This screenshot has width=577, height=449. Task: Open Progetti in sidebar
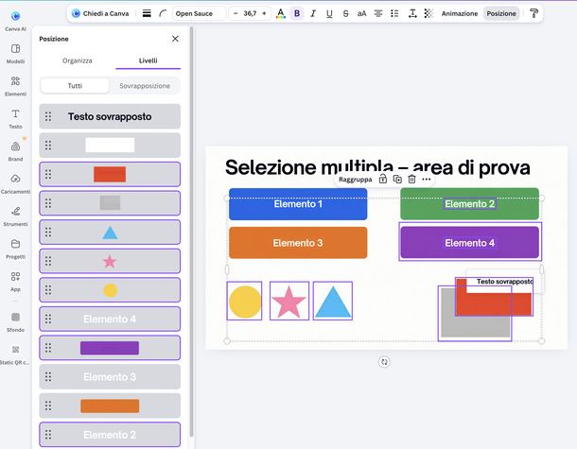(15, 249)
